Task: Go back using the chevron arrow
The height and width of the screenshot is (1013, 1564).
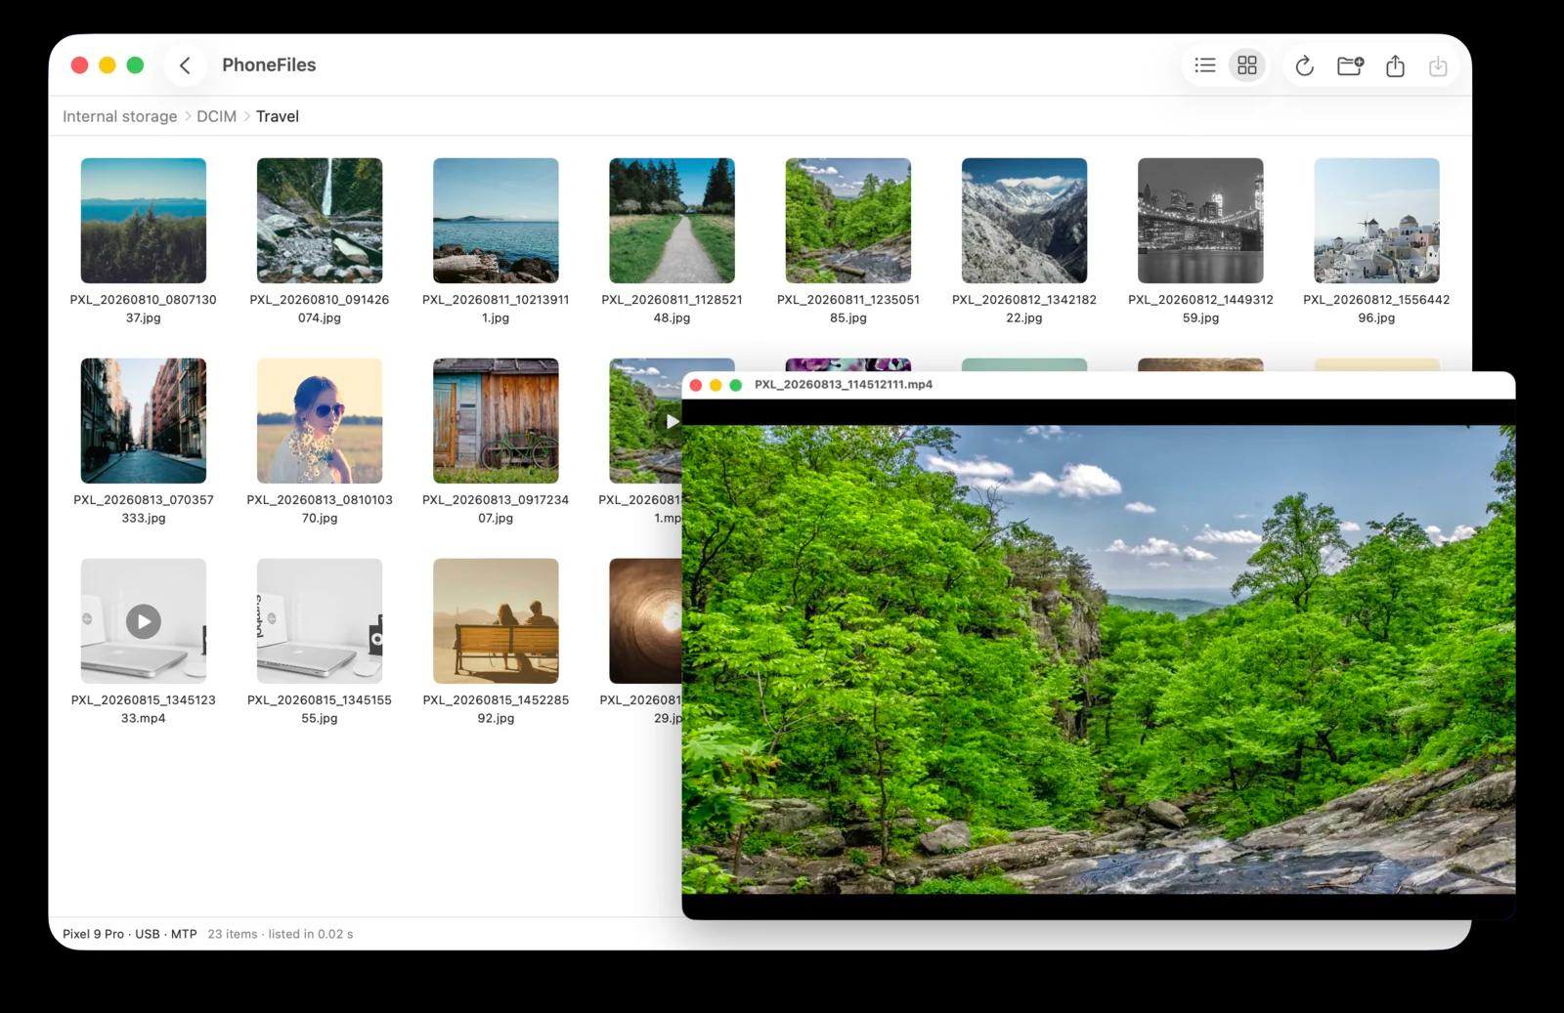Action: click(185, 65)
